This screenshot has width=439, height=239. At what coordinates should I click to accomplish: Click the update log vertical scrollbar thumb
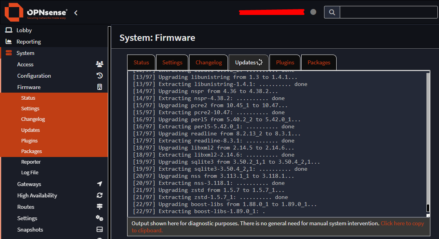(x=428, y=208)
